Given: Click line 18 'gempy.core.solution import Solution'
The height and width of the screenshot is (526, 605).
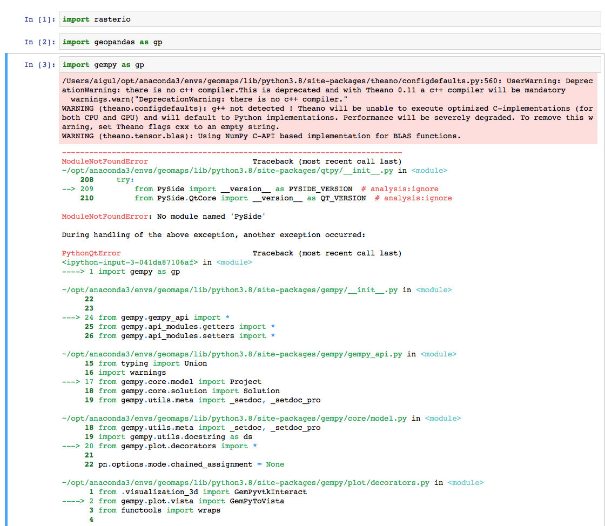Looking at the screenshot, I should click(182, 391).
